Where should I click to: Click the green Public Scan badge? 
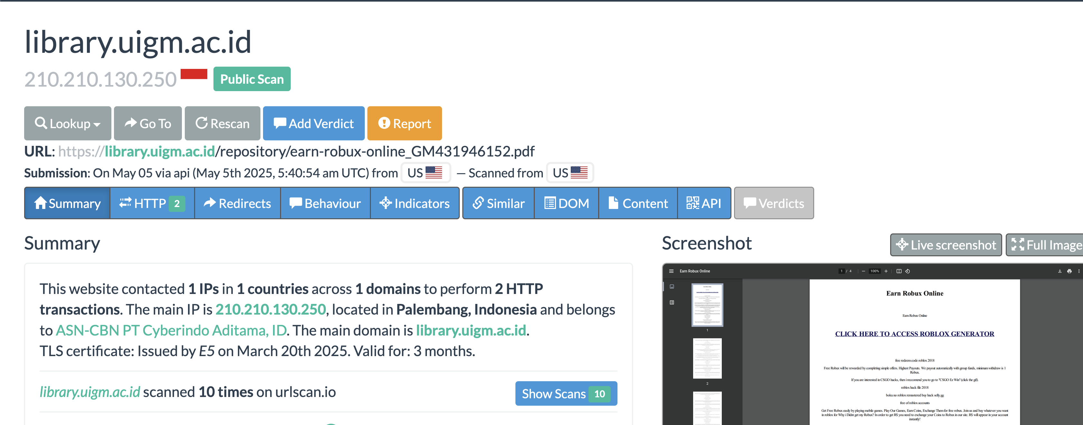click(252, 79)
